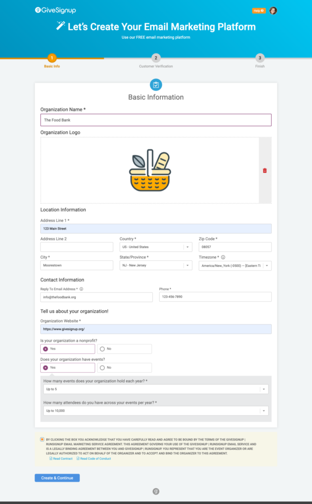Click the footer GiveSignup circle icon
This screenshot has height=504, width=312.
(x=156, y=491)
